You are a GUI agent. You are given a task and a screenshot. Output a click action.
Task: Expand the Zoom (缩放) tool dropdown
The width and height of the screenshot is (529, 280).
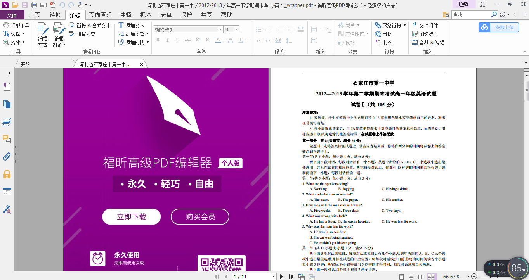[23, 43]
